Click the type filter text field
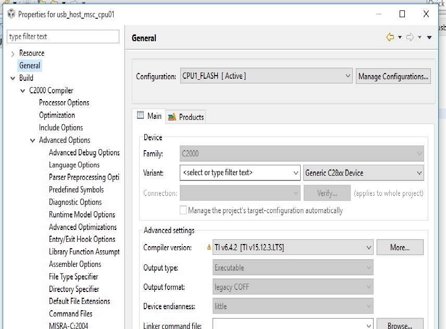The height and width of the screenshot is (329, 446). tap(63, 36)
